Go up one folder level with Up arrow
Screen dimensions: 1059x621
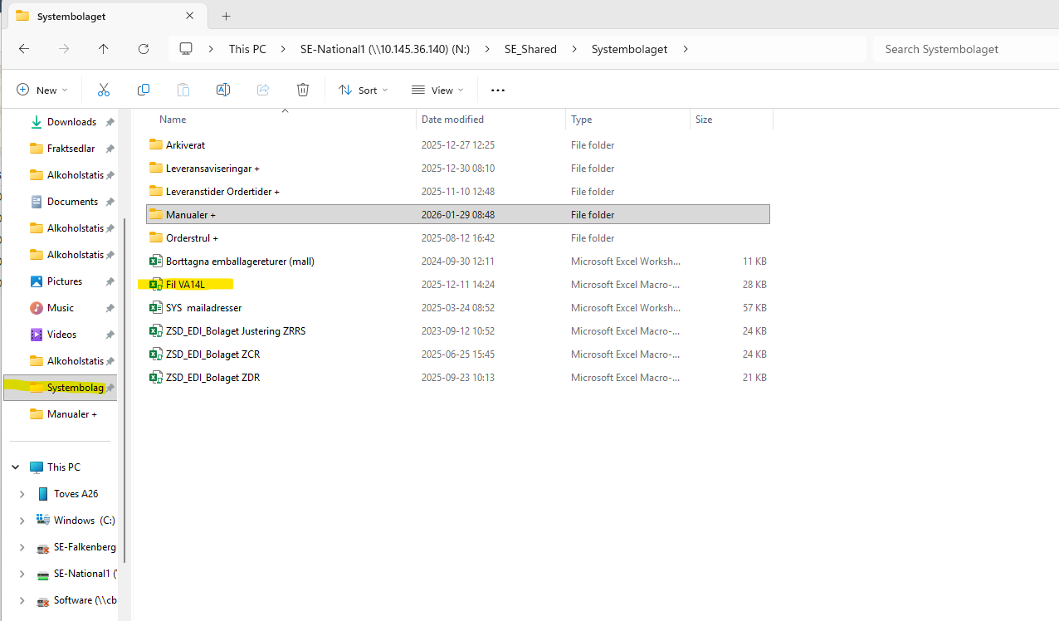(104, 49)
